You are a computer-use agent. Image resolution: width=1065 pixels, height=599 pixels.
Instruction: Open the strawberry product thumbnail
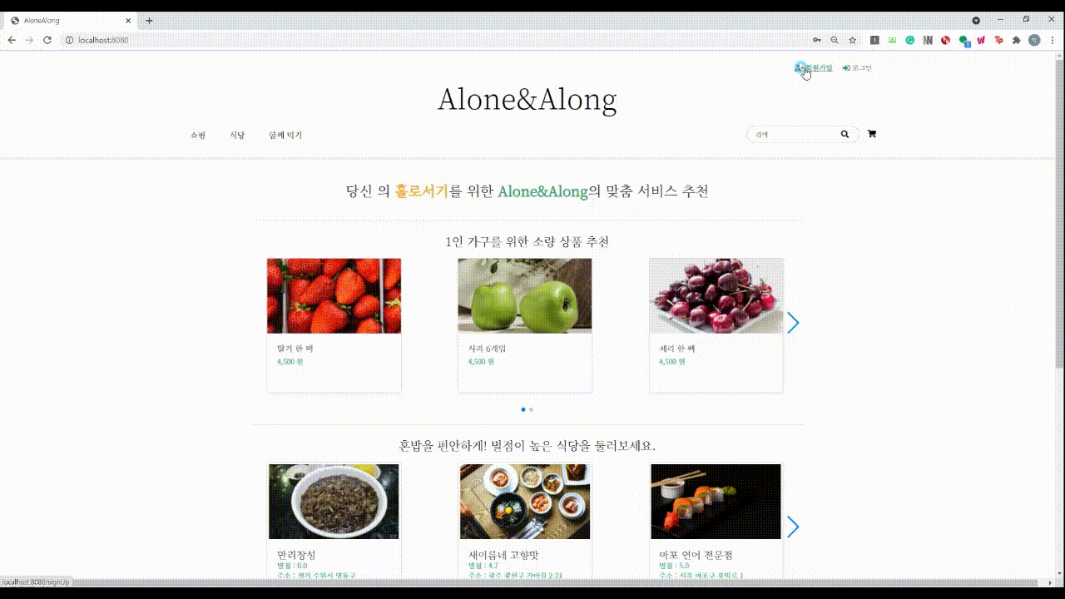[334, 295]
